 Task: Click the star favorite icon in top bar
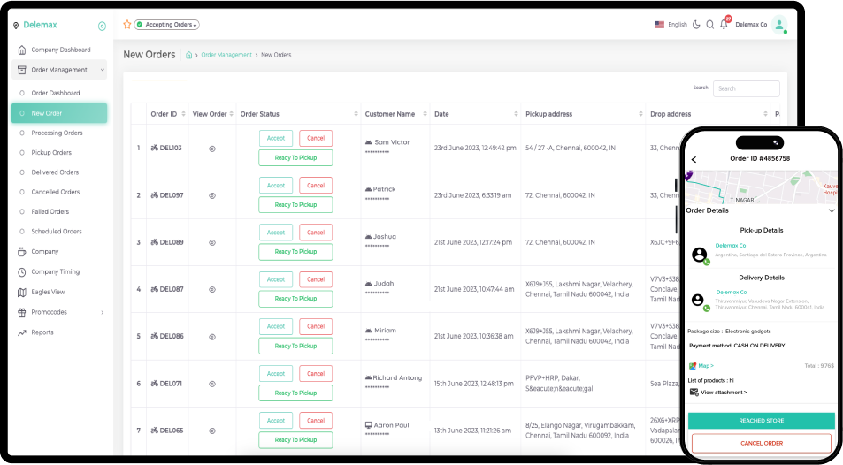point(127,25)
